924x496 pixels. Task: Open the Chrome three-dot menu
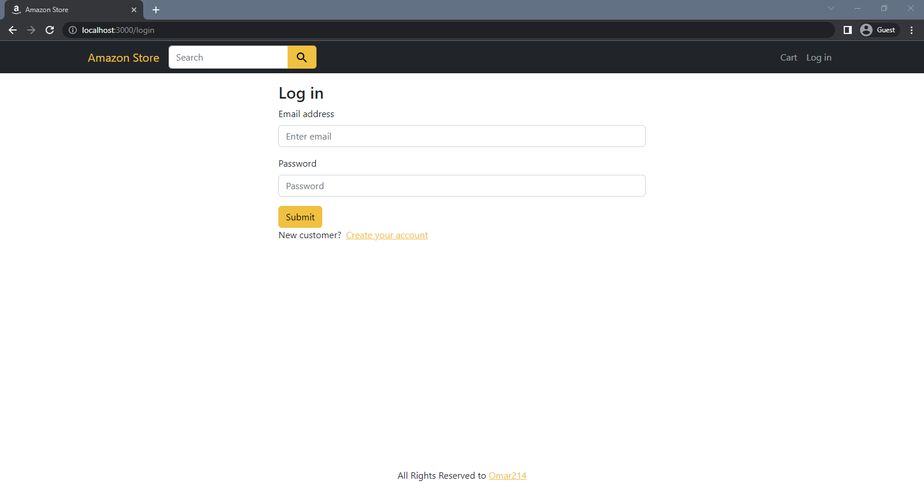pos(912,30)
